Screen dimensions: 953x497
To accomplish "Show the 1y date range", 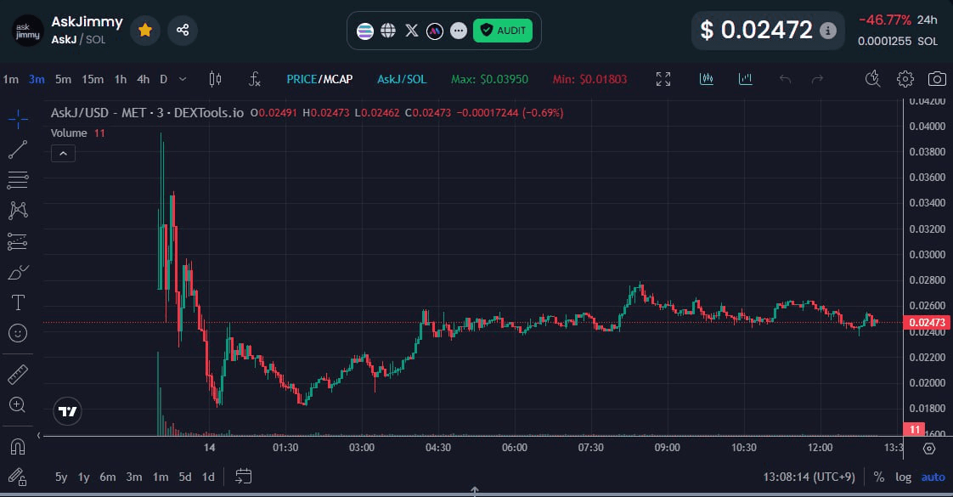I will (x=84, y=477).
